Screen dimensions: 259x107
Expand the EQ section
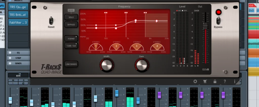18,53
